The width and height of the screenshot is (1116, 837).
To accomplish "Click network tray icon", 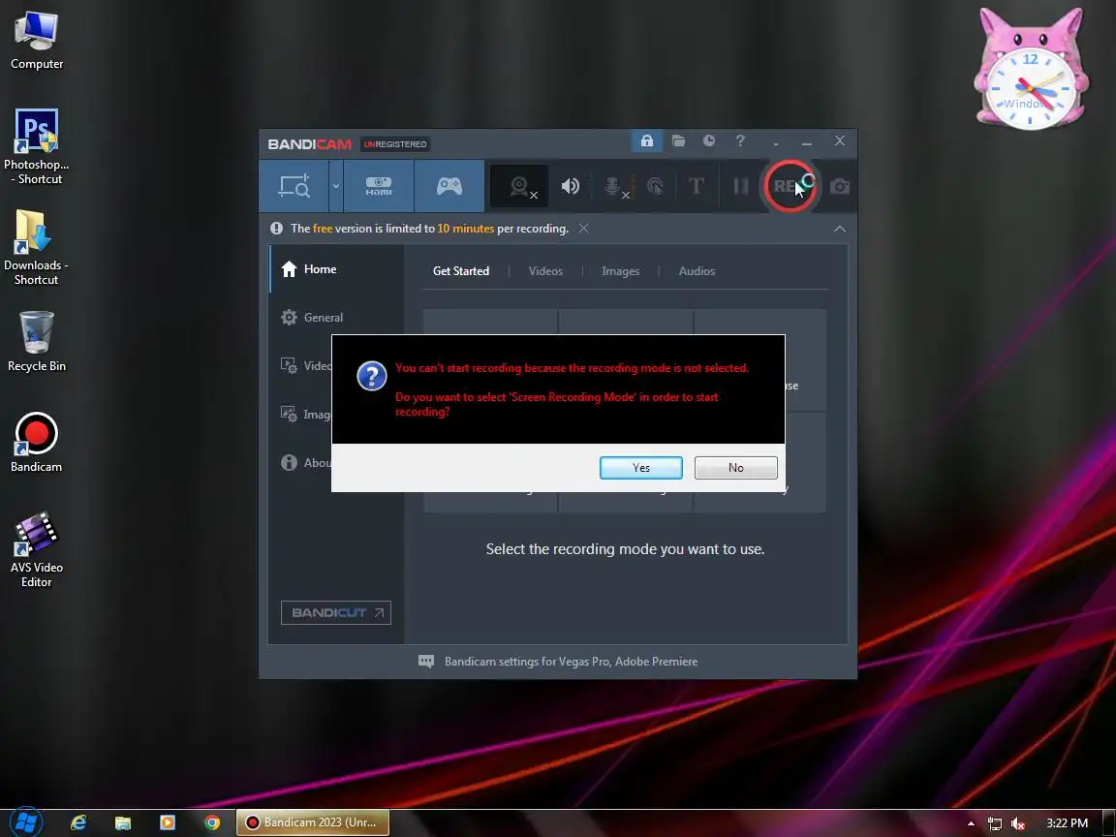I will click(994, 823).
